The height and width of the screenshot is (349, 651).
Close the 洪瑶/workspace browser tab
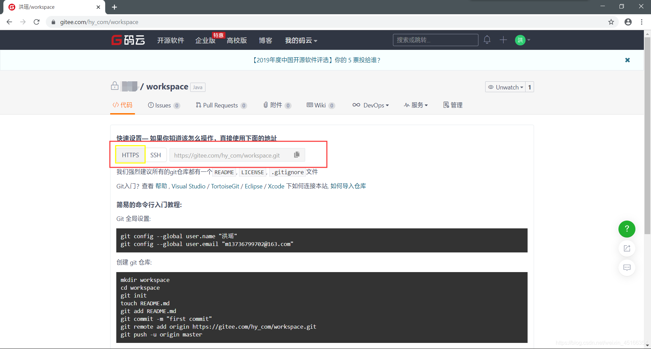[x=98, y=7]
